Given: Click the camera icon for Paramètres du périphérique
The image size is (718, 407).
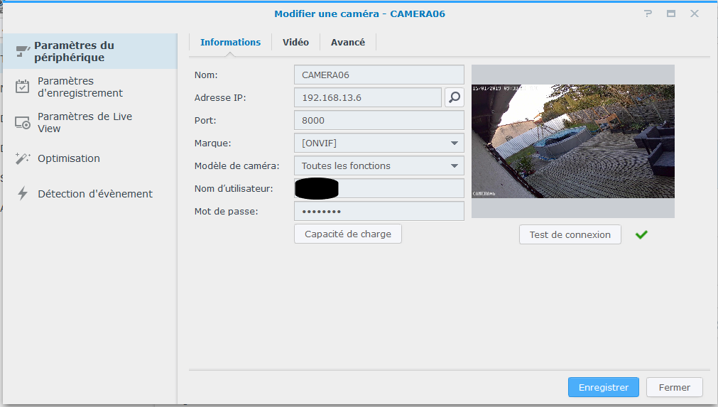Looking at the screenshot, I should click(x=23, y=51).
